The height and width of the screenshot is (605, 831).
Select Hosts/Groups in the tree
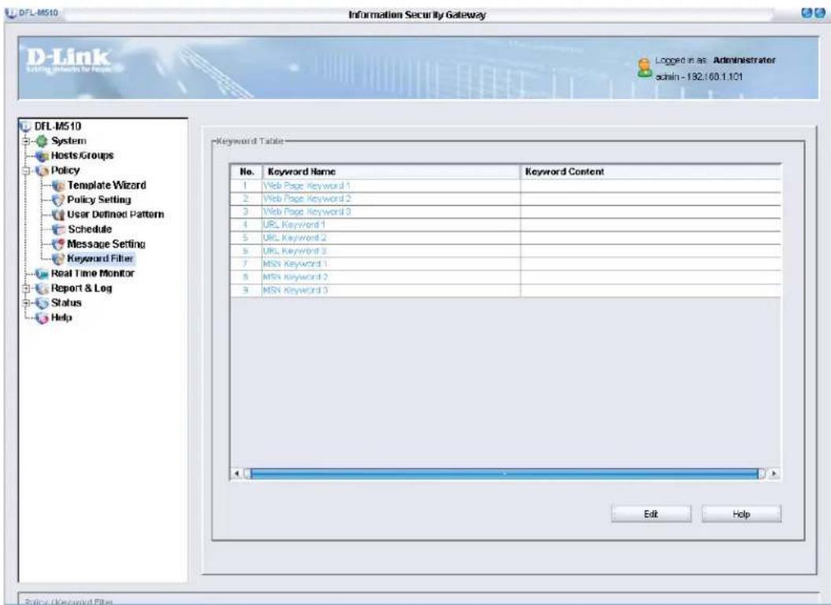coord(82,156)
